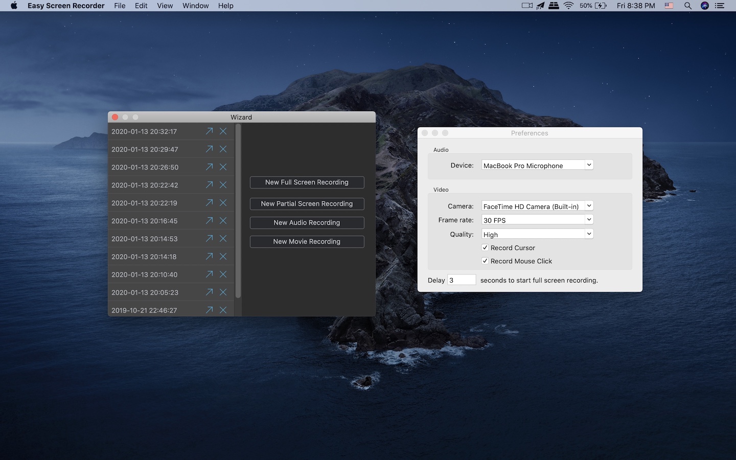Delete the 2020-01-13 20:16:45 recording
Image resolution: width=736 pixels, height=460 pixels.
(223, 221)
